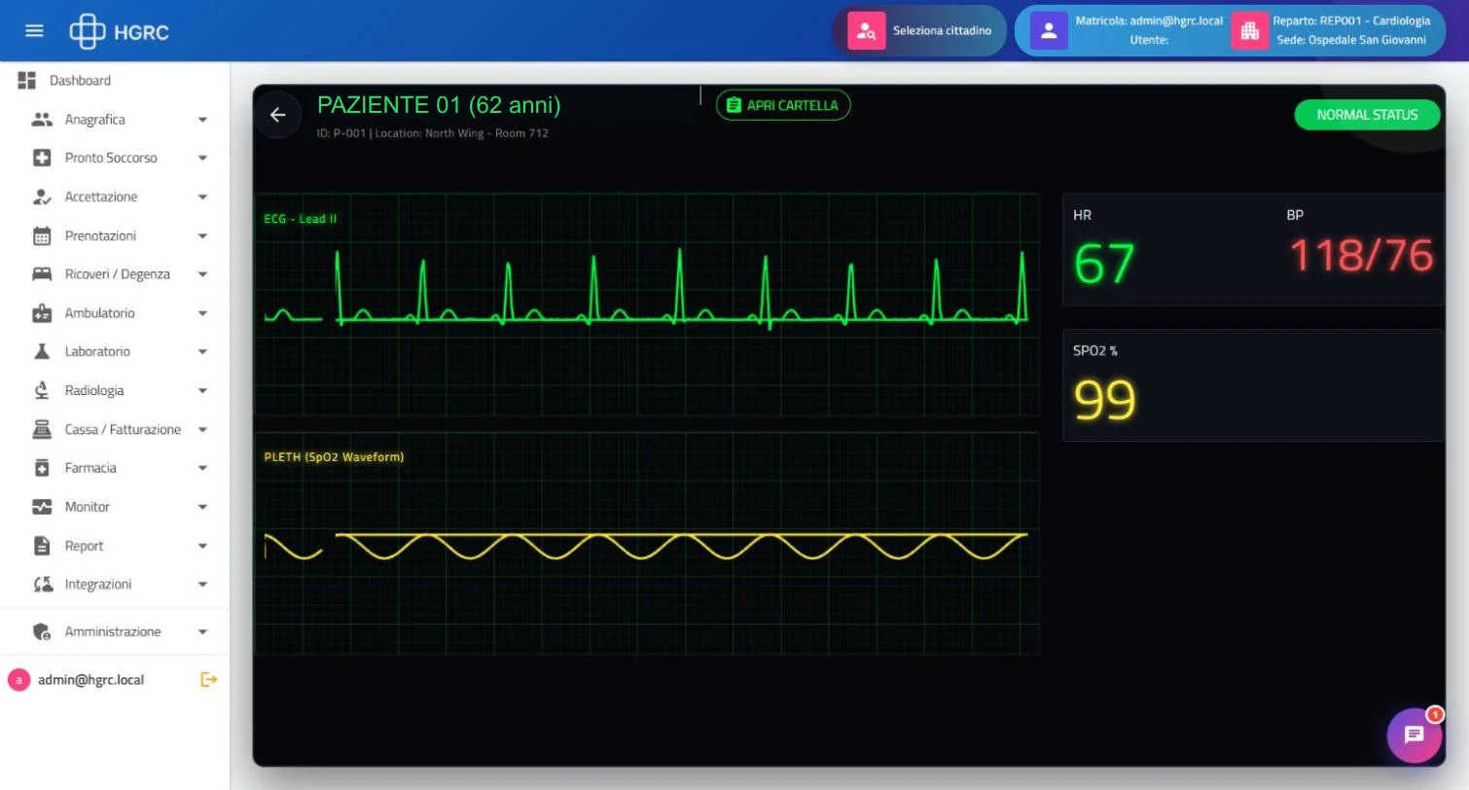Expand the Laboratorio dropdown arrow
Image resolution: width=1469 pixels, height=790 pixels.
(202, 351)
